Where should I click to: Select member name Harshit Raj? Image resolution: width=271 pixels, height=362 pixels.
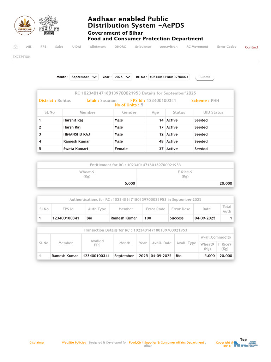(x=73, y=120)
